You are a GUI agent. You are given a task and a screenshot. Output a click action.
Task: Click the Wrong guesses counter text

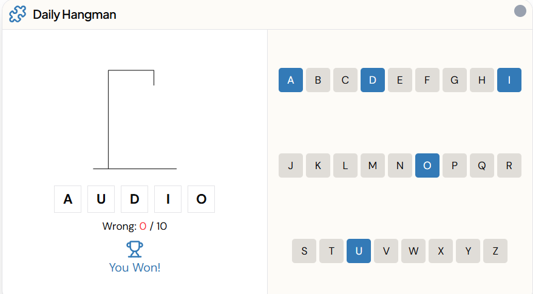(x=135, y=226)
